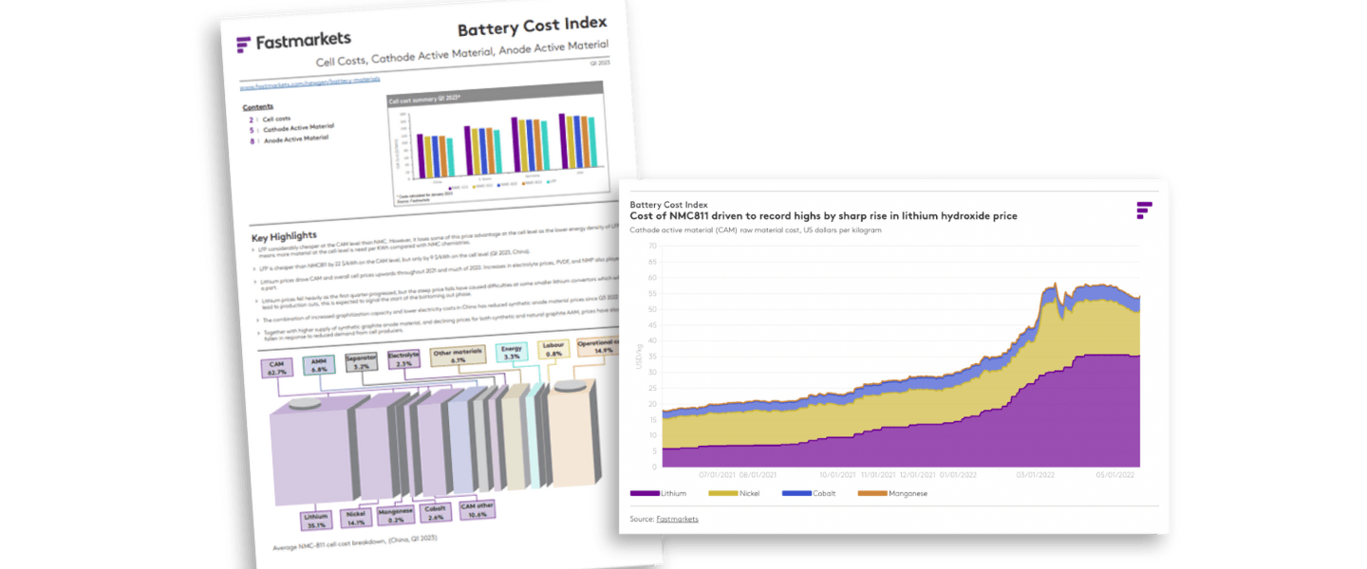The width and height of the screenshot is (1367, 569).
Task: Click the AMM 6.8% label box
Action: coord(317,365)
